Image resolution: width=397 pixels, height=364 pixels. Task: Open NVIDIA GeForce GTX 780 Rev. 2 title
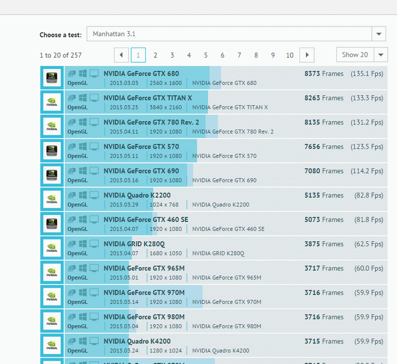151,122
